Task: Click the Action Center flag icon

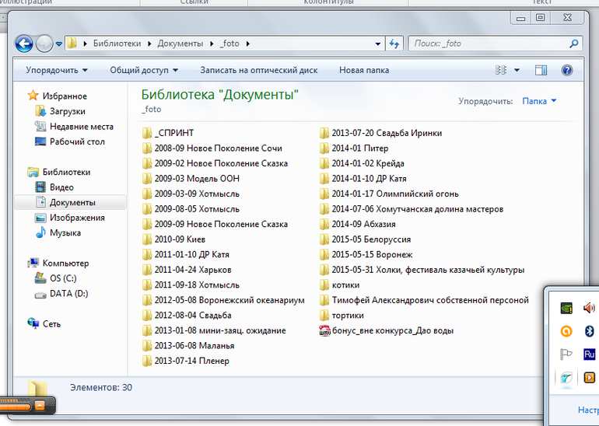Action: [566, 355]
